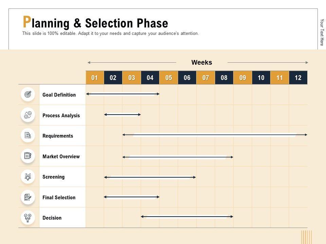Click the Screening chart icon
Viewport: 326px width, 244px height.
(x=28, y=177)
